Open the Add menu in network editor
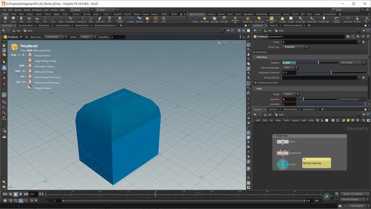371x209 pixels. coord(258,120)
